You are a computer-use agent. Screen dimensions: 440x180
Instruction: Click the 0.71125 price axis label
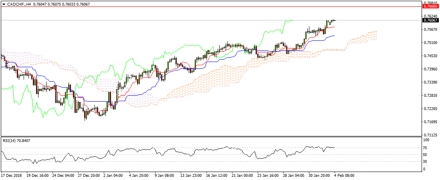tap(431, 135)
